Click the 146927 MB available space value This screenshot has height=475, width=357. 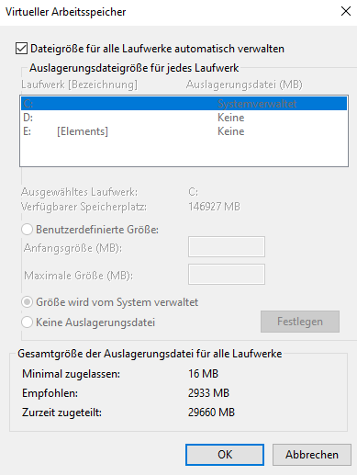[214, 207]
